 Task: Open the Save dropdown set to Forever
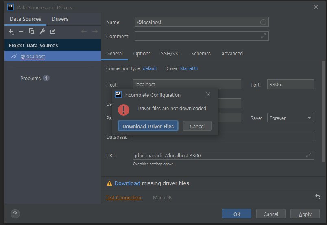coord(290,118)
